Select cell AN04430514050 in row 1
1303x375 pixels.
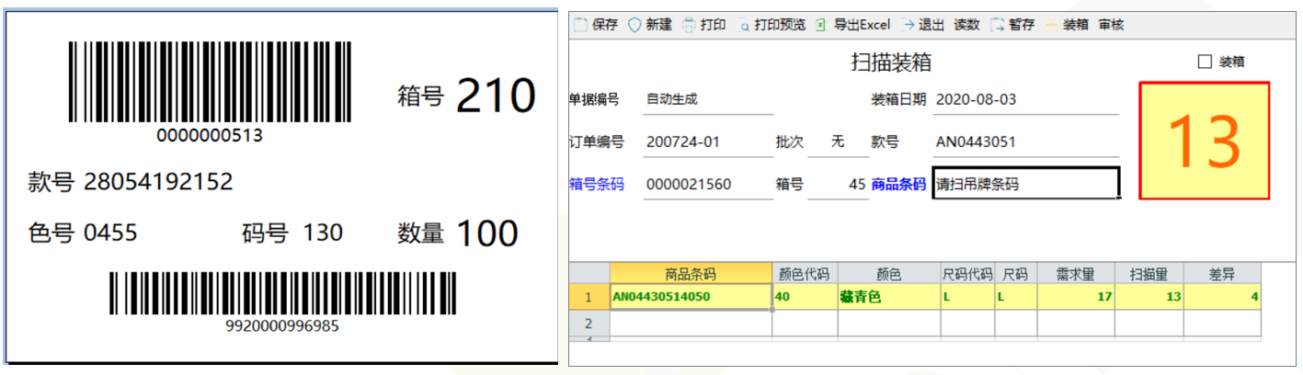pyautogui.click(x=691, y=297)
